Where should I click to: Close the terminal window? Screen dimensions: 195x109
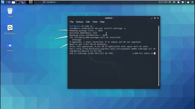158,18
